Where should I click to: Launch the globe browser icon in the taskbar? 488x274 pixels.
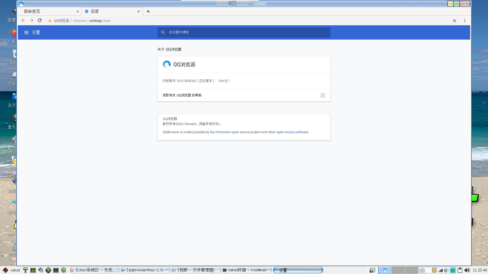64,270
